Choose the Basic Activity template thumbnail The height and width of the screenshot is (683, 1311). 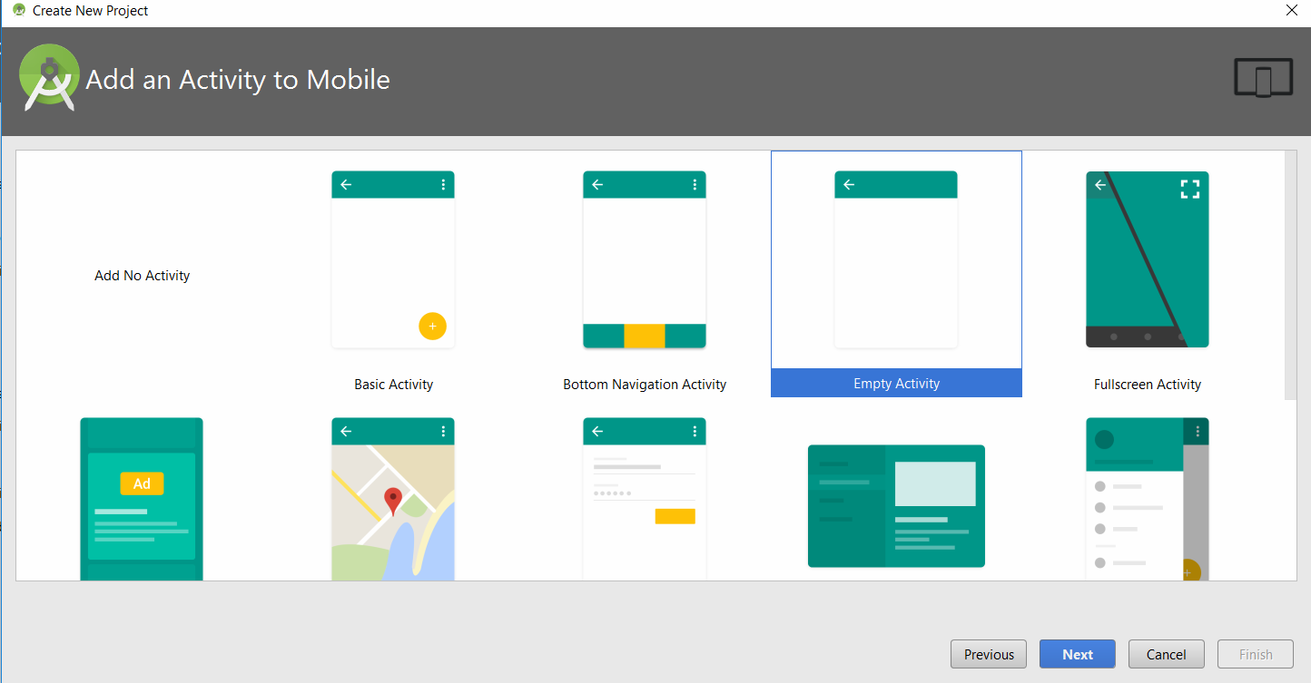393,259
